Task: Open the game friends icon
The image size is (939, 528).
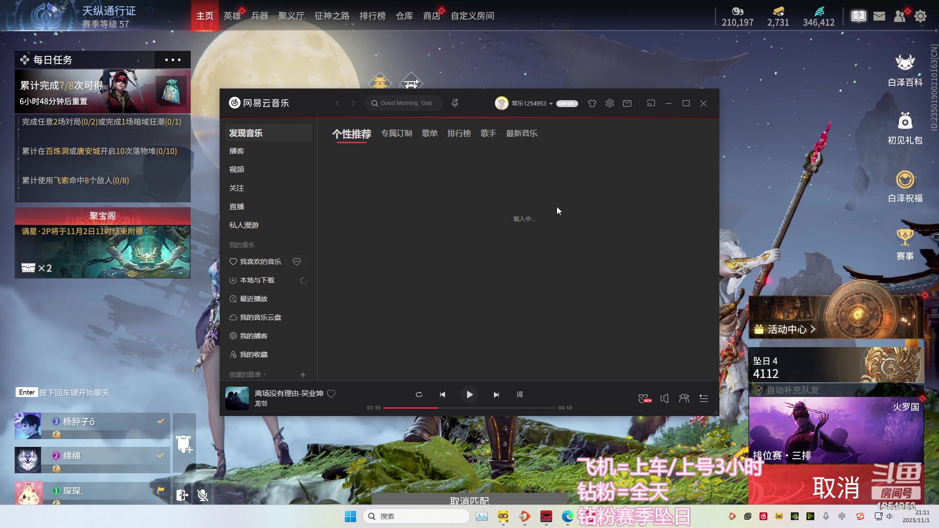Action: click(900, 16)
